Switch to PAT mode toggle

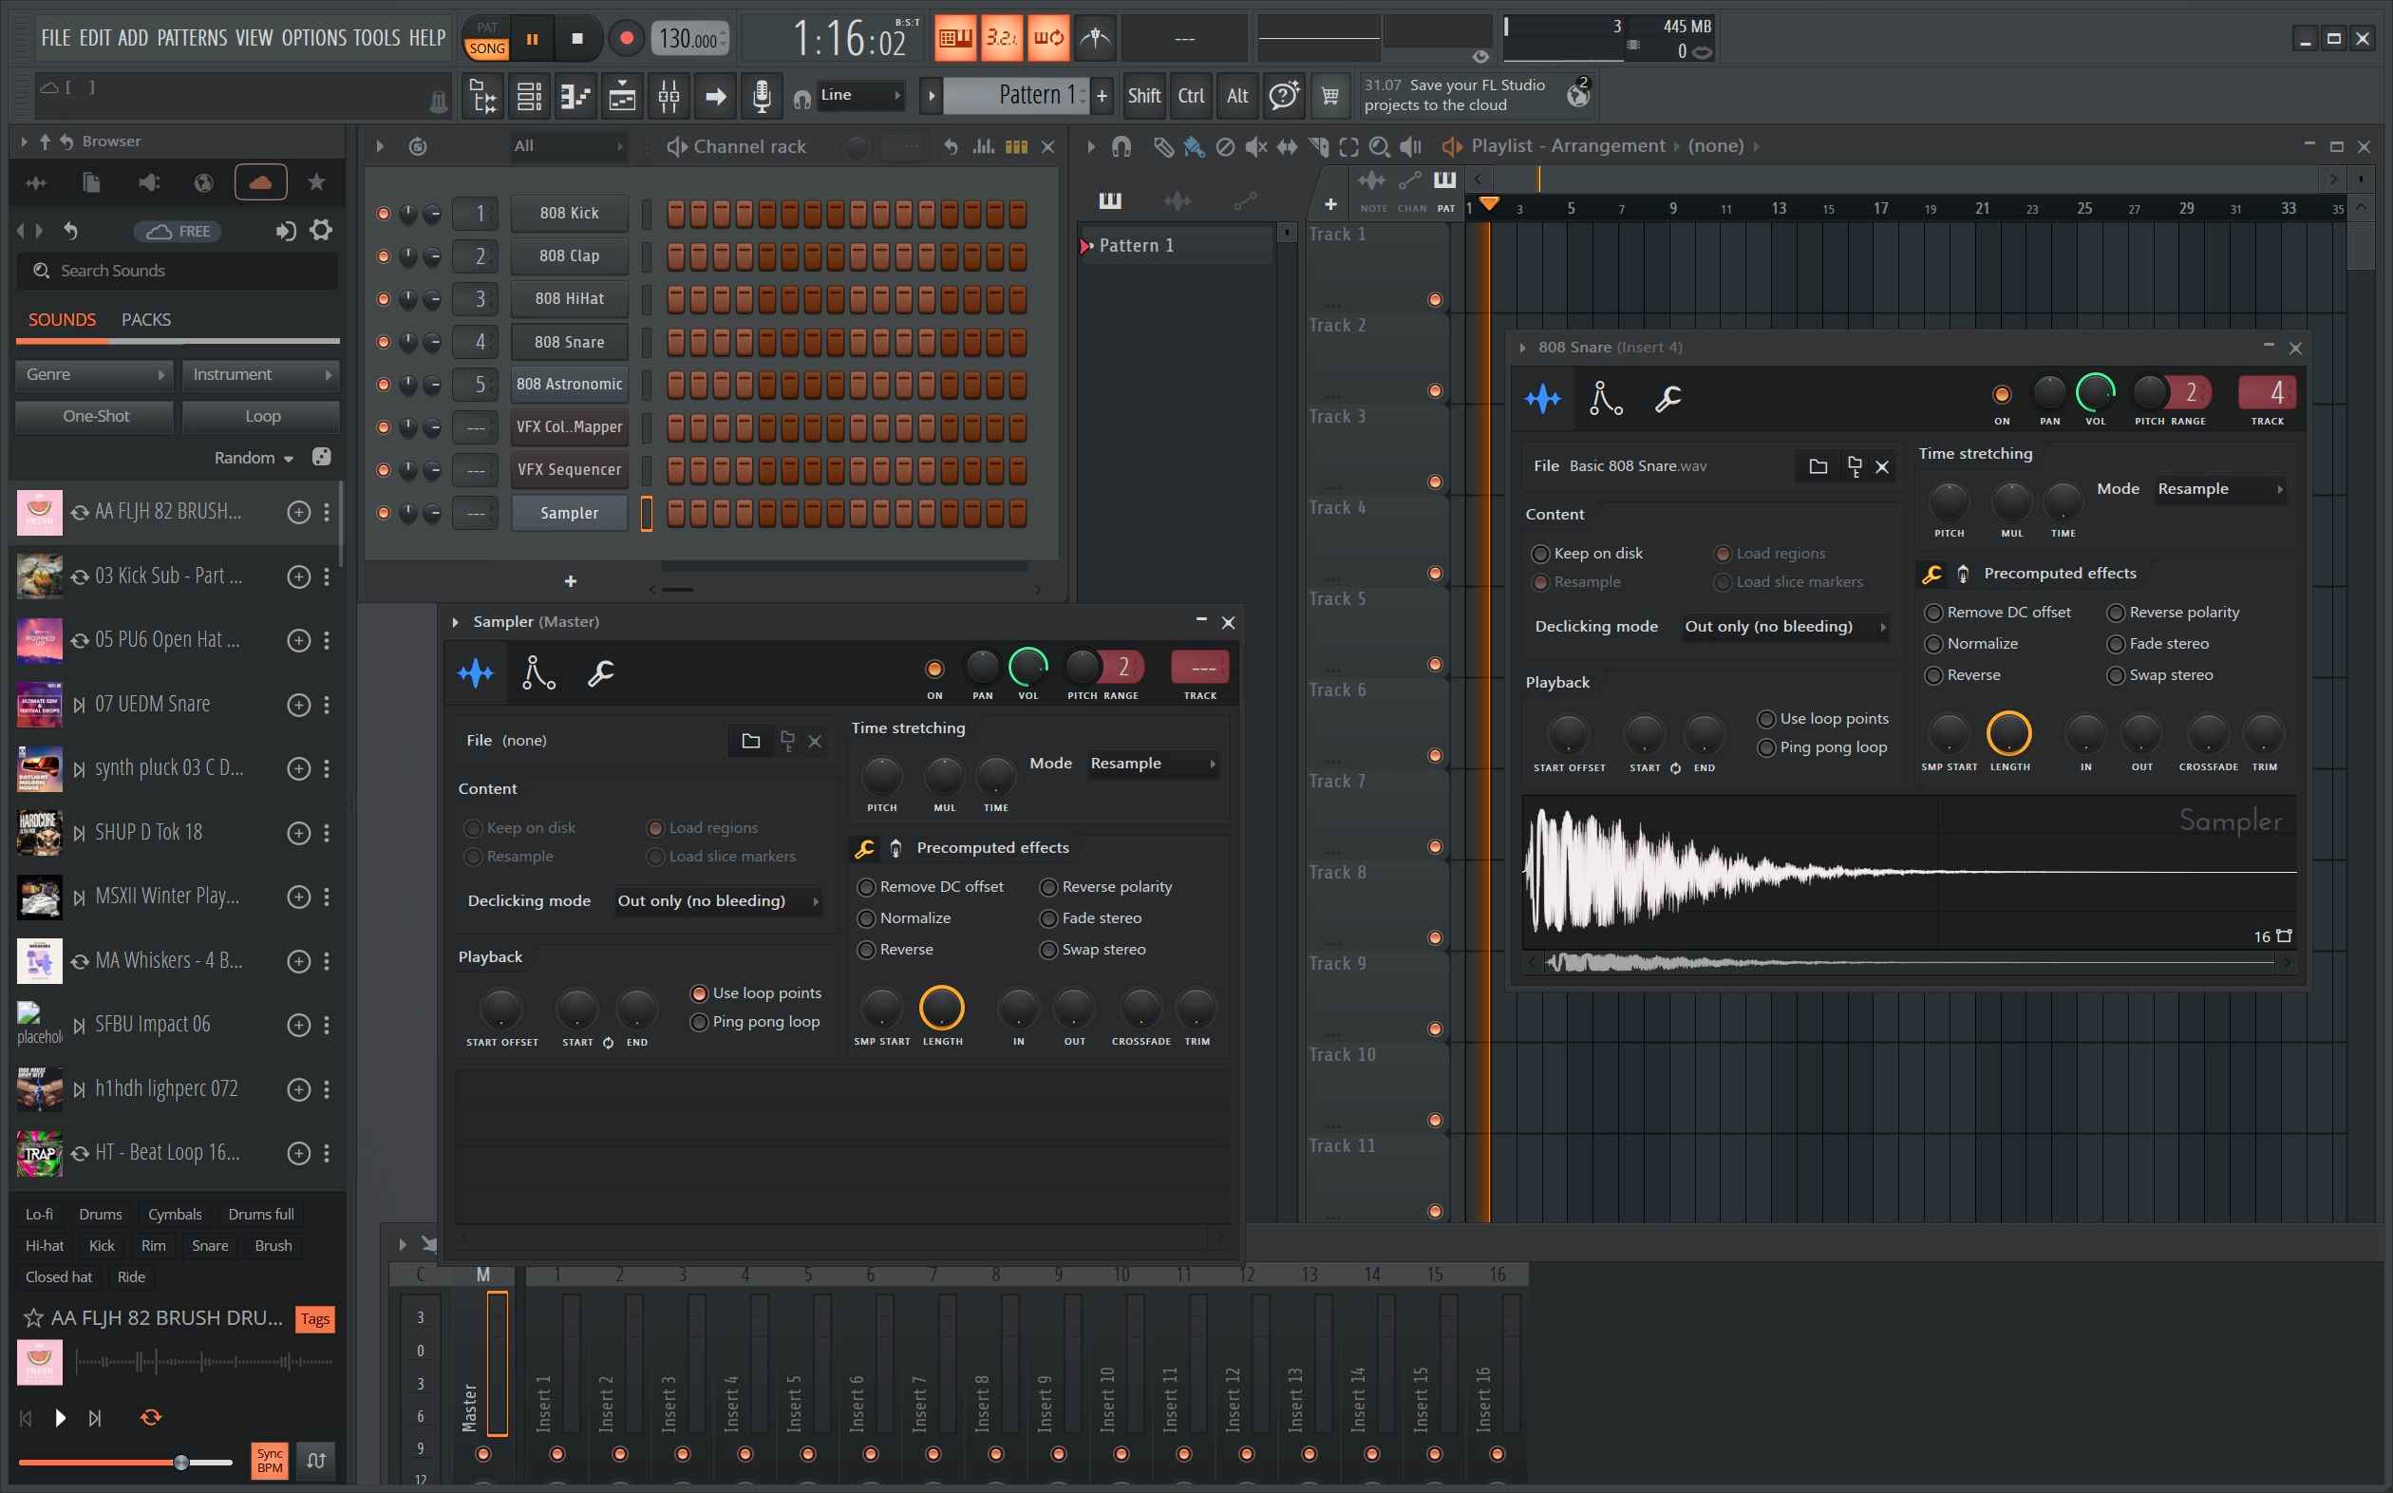coord(488,28)
